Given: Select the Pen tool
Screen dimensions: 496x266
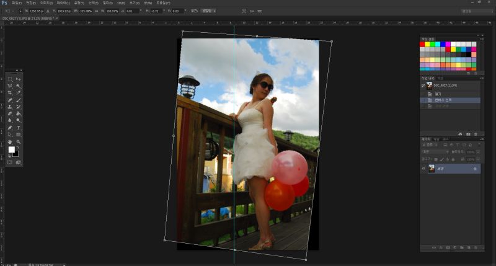Looking at the screenshot, I should [x=10, y=128].
